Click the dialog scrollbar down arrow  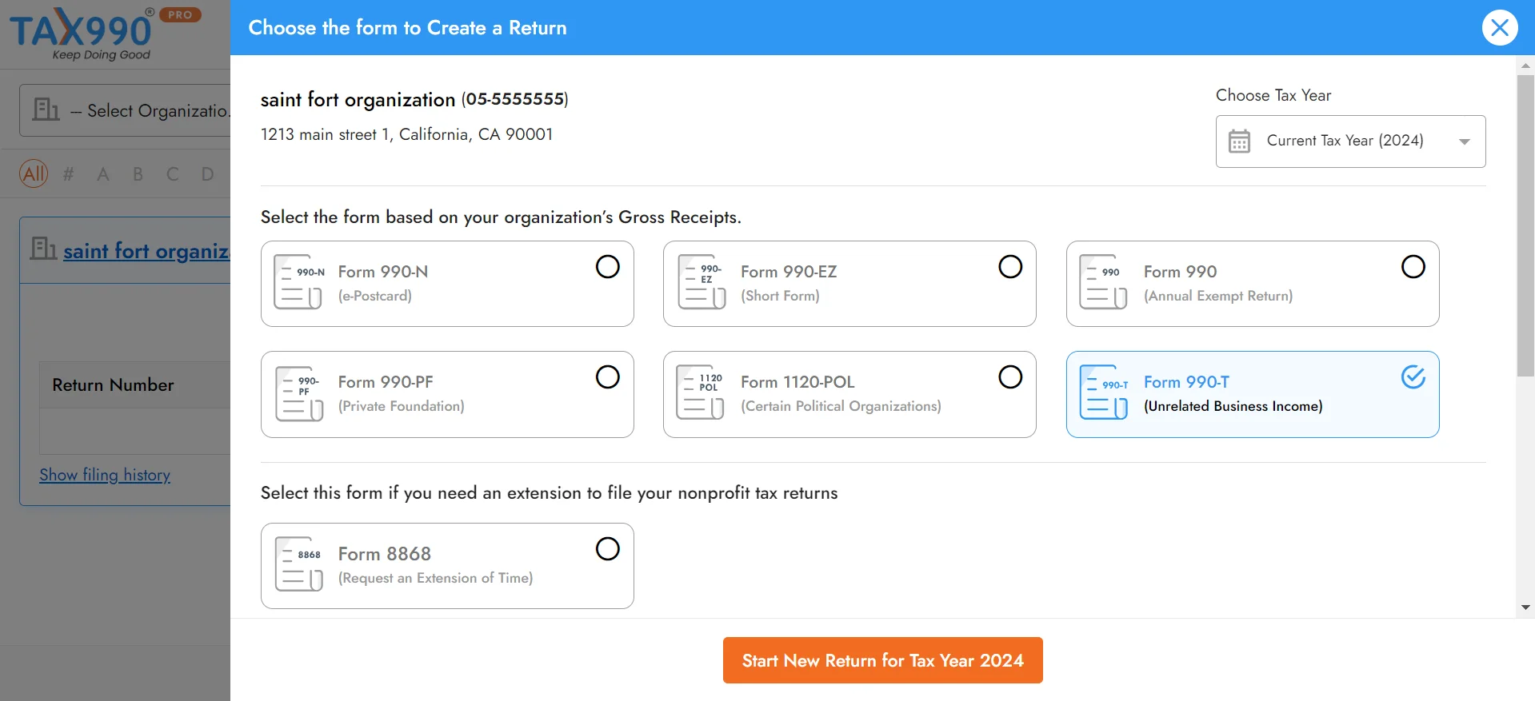[1525, 607]
